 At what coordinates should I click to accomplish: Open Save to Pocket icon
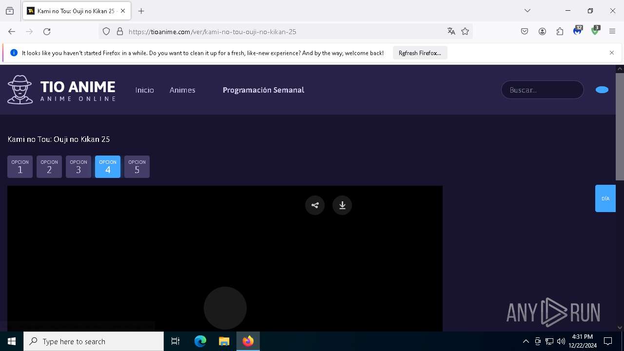[x=525, y=32]
